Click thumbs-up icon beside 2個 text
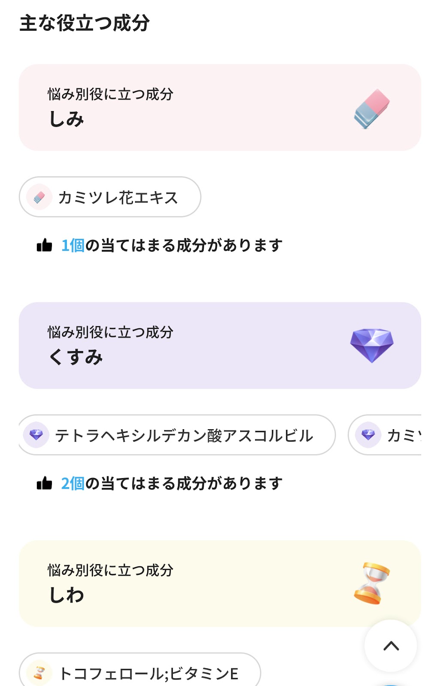440x686 pixels. (44, 484)
